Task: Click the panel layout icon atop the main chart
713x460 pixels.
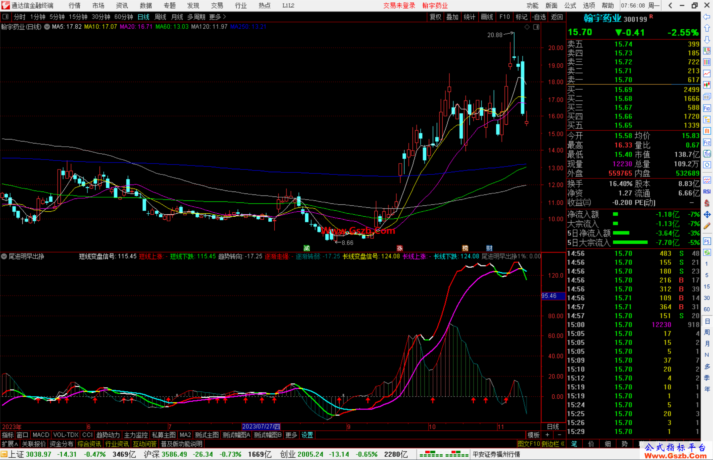Action: 536,27
